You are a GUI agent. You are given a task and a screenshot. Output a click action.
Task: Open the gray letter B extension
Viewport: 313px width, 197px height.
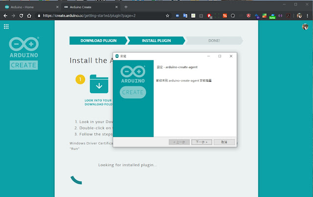pyautogui.click(x=201, y=16)
